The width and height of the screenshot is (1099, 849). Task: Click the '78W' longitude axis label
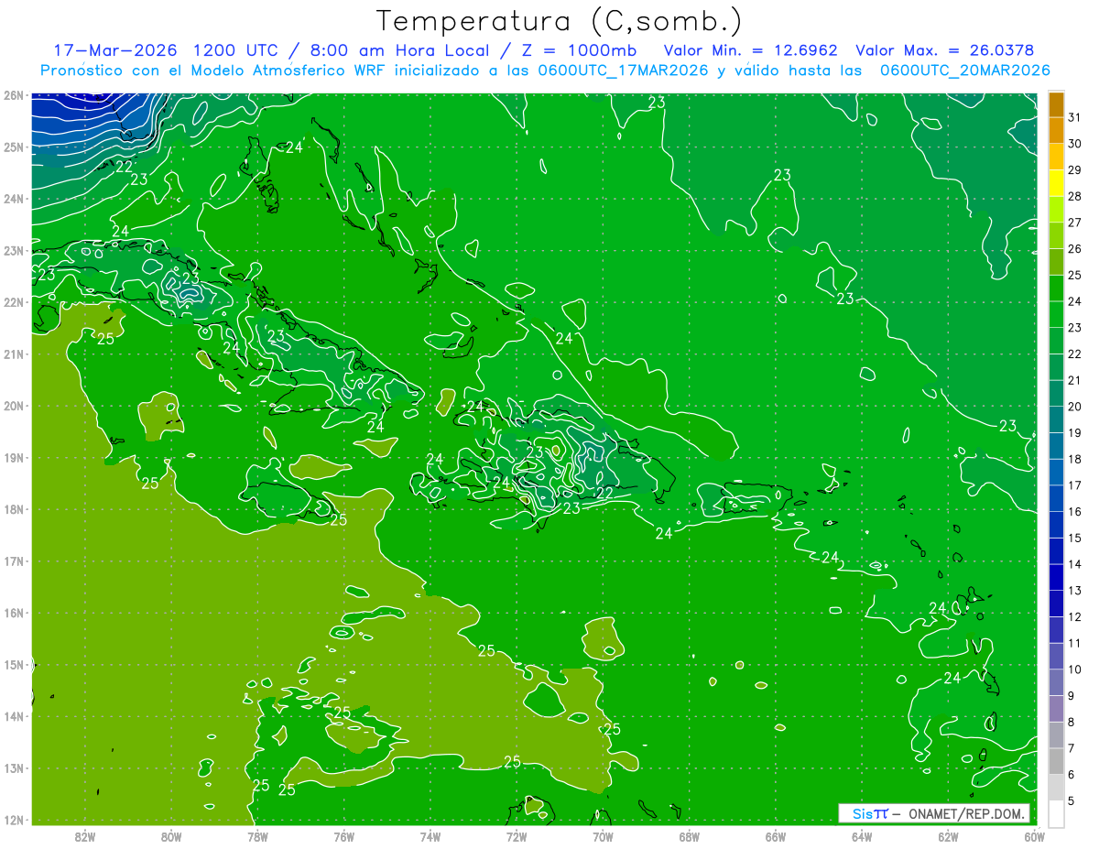(x=257, y=836)
